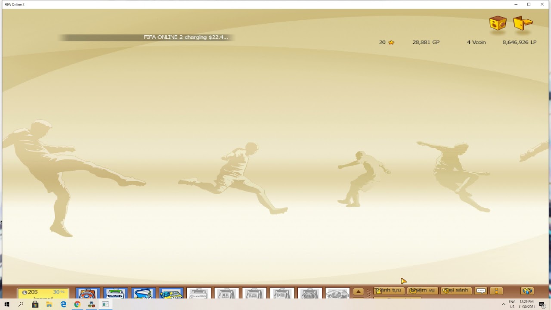Viewport: 551px width, 310px height.
Task: Open Microsoft Edge from taskbar
Action: [63, 304]
